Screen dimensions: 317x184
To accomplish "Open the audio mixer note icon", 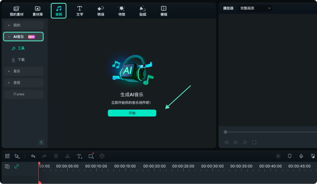I will (312, 156).
